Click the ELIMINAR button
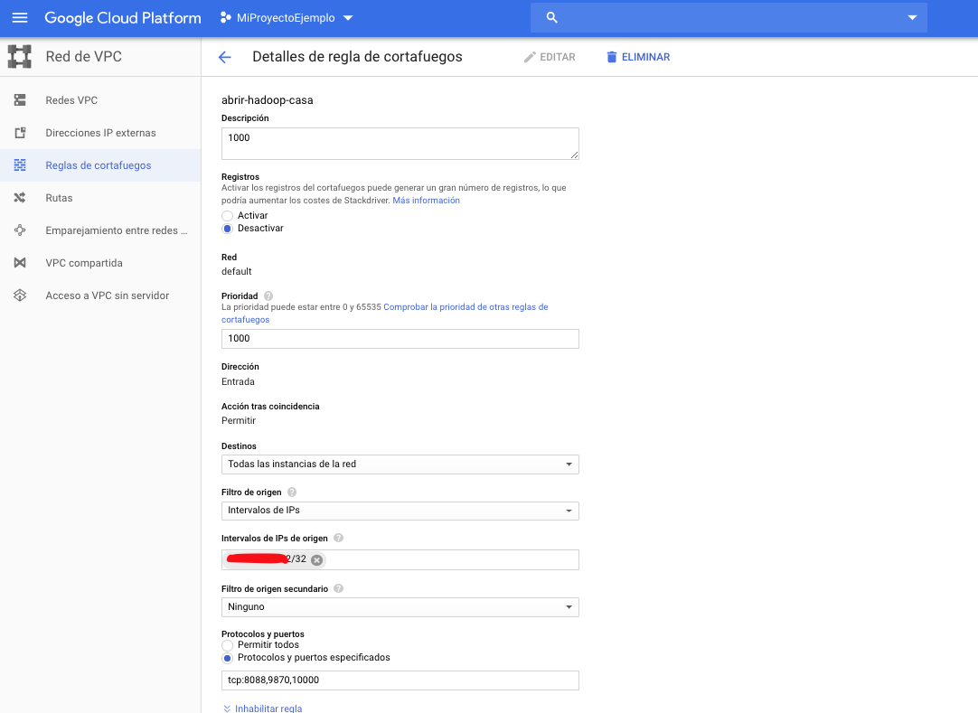 (638, 58)
